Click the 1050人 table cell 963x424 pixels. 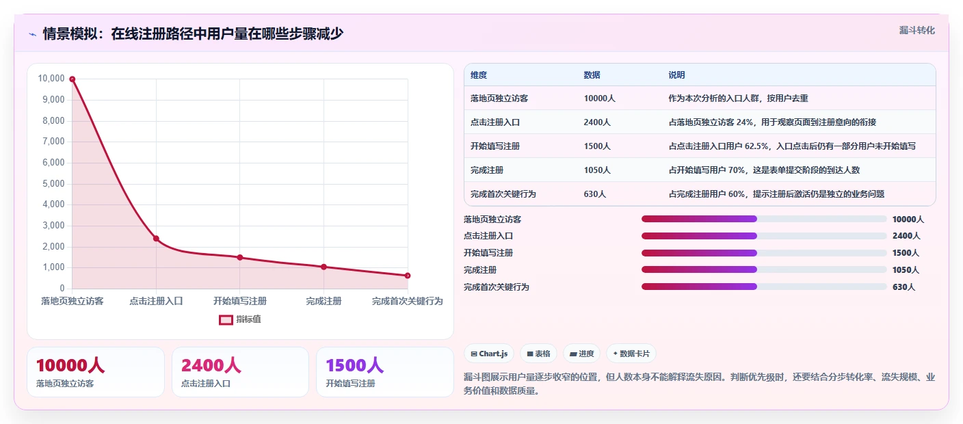[x=597, y=170]
